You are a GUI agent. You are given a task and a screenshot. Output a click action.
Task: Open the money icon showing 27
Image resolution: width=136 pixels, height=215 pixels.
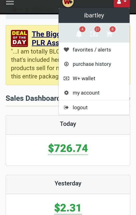coord(94,34)
